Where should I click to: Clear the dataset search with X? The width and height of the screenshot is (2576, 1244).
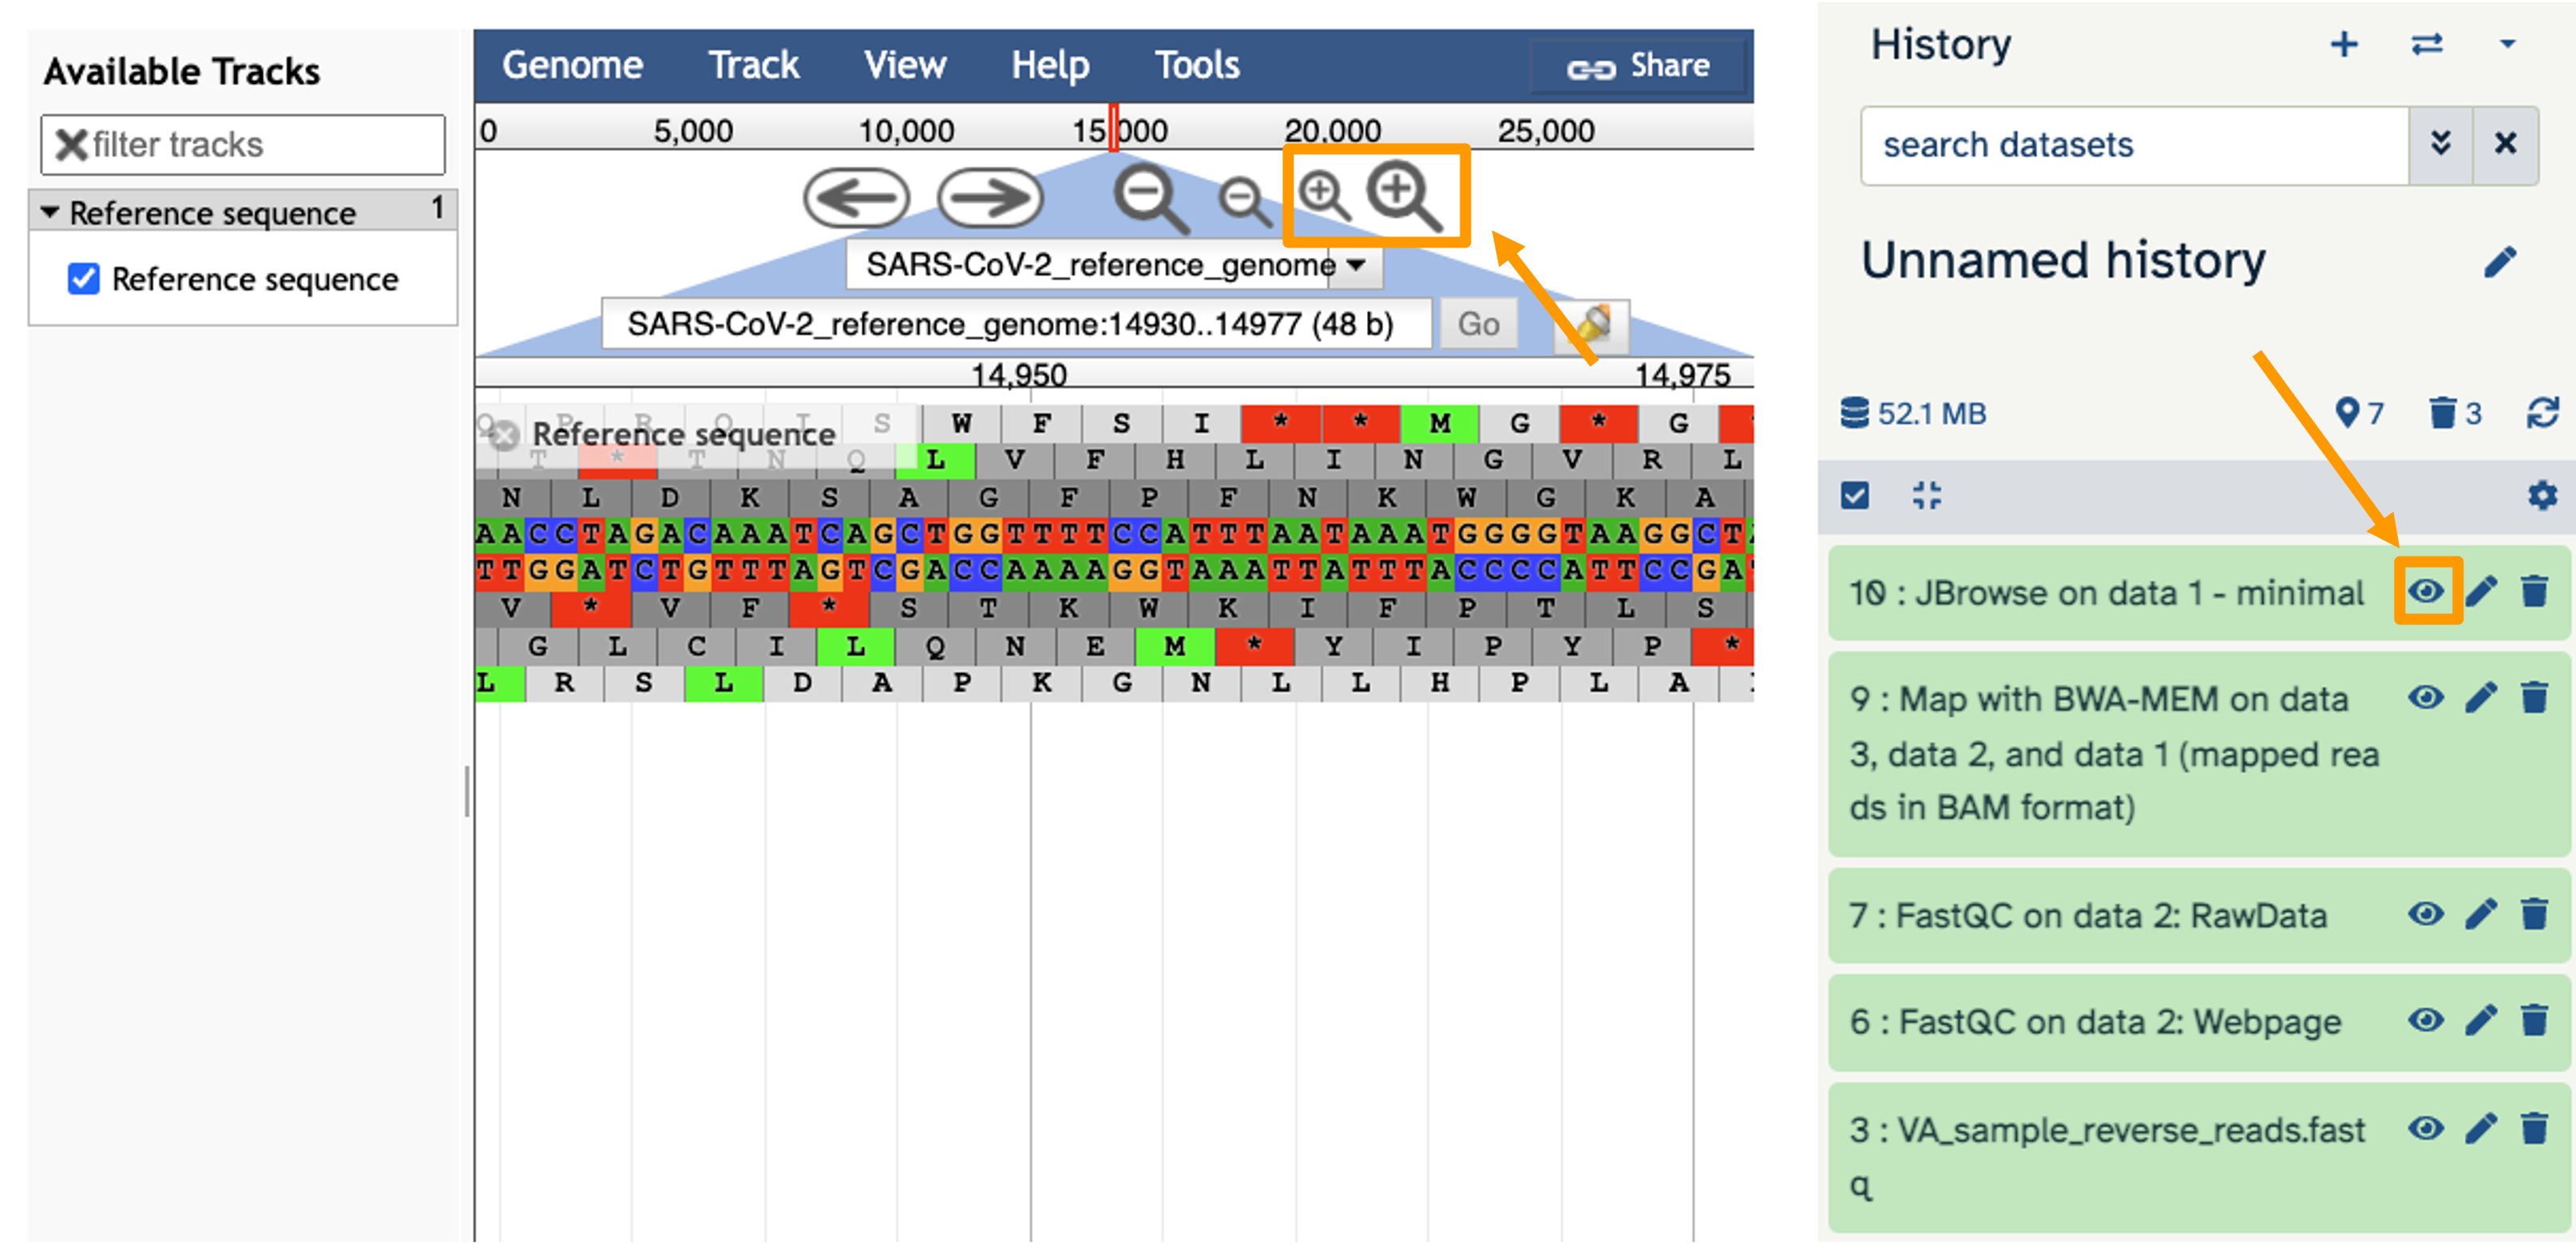[x=2505, y=144]
